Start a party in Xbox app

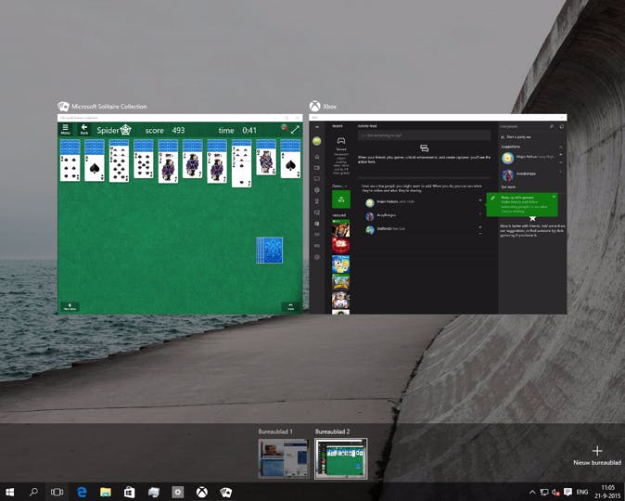click(516, 136)
